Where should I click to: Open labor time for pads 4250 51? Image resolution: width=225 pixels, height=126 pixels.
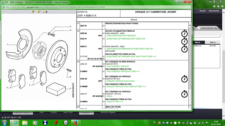point(184,49)
